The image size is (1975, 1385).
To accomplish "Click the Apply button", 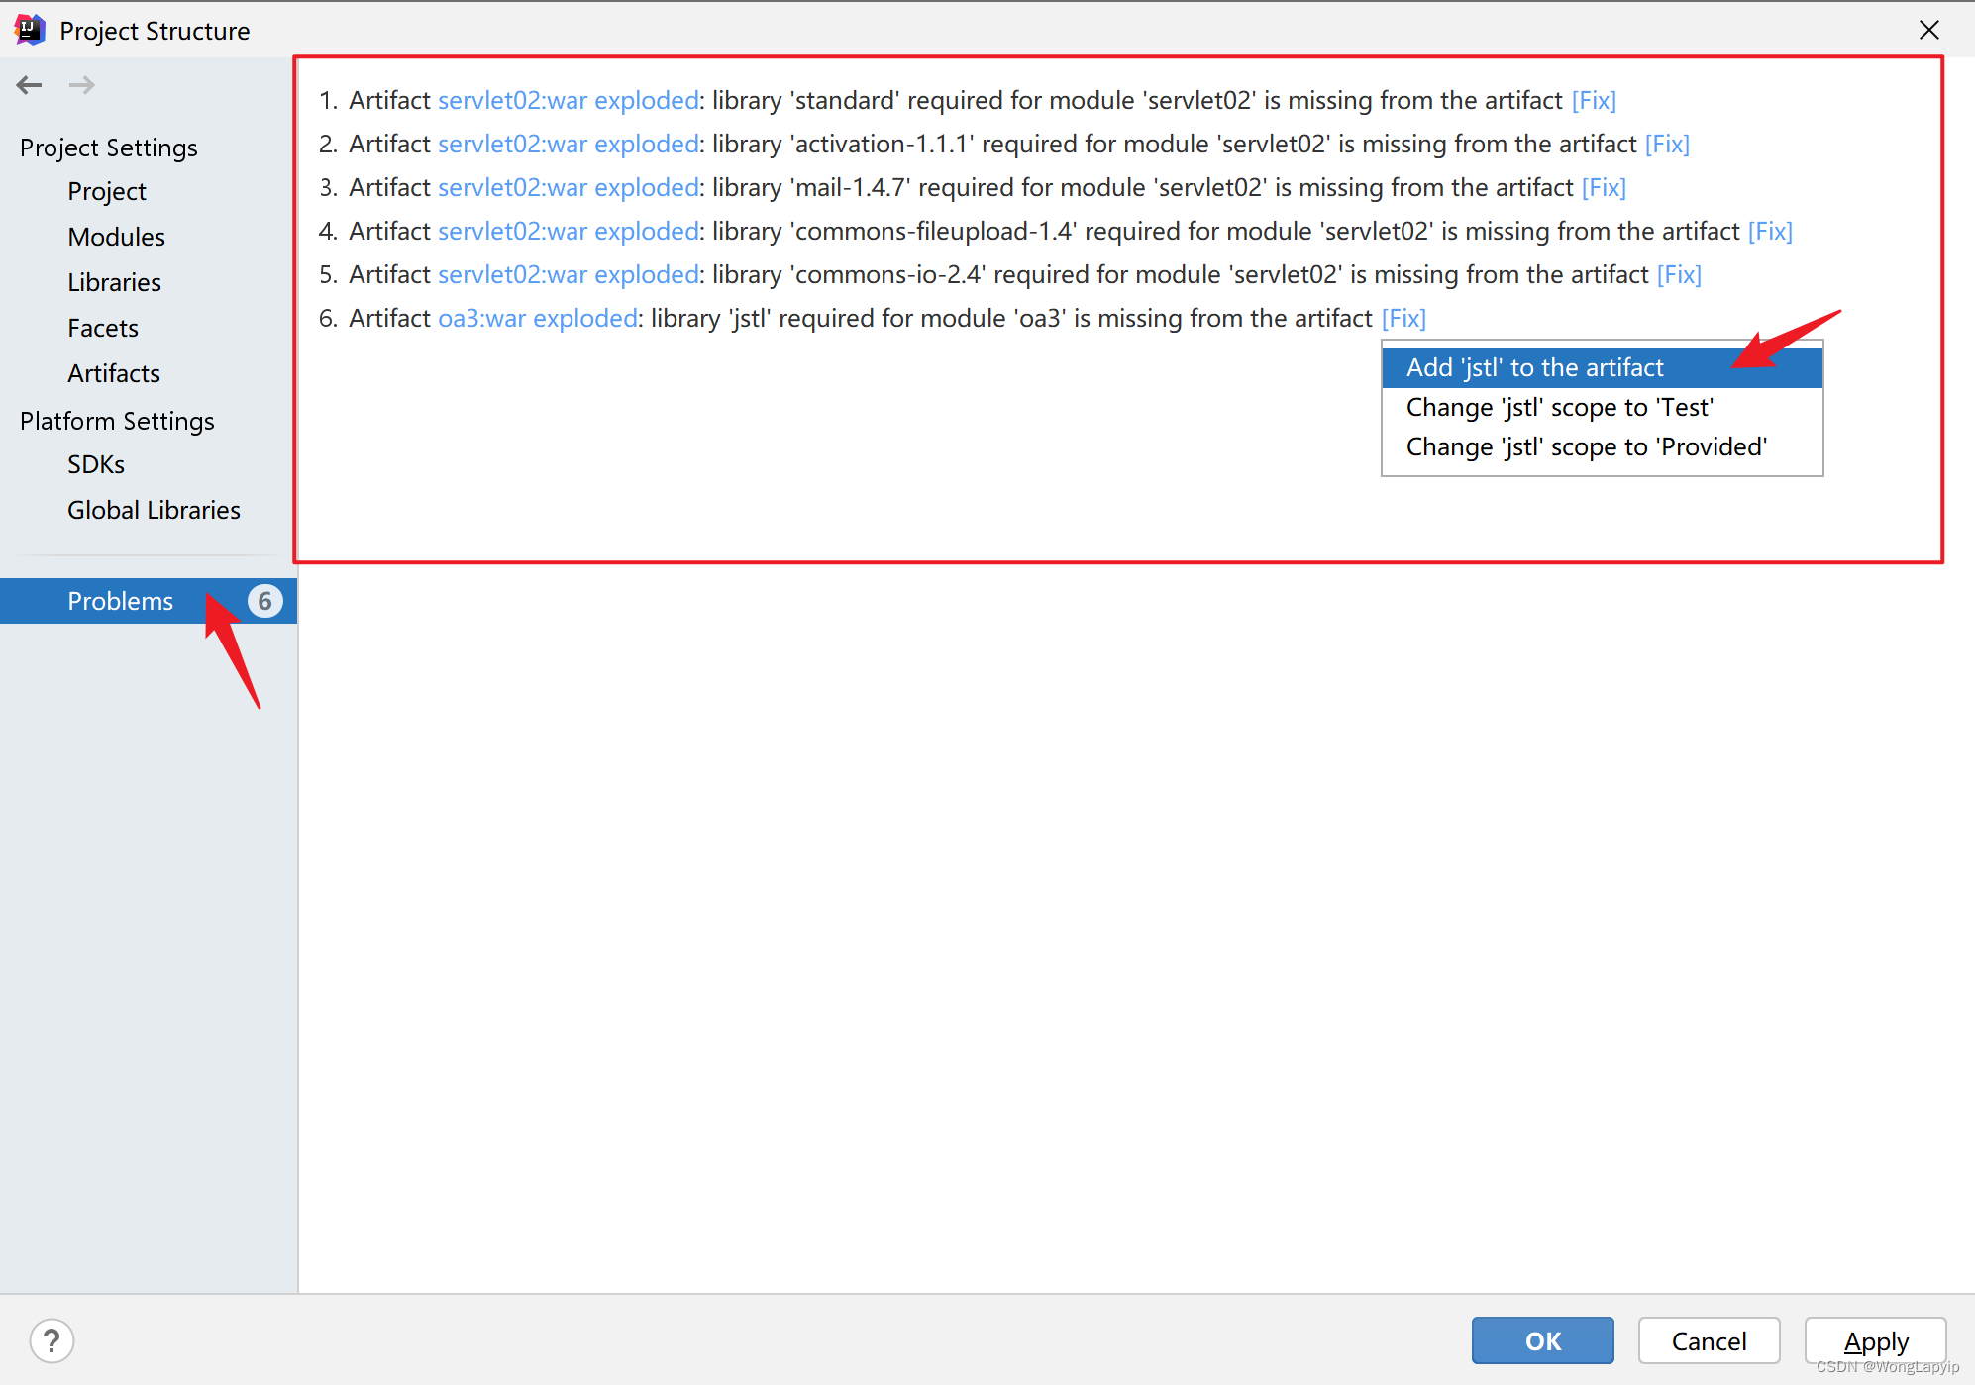I will [1875, 1341].
